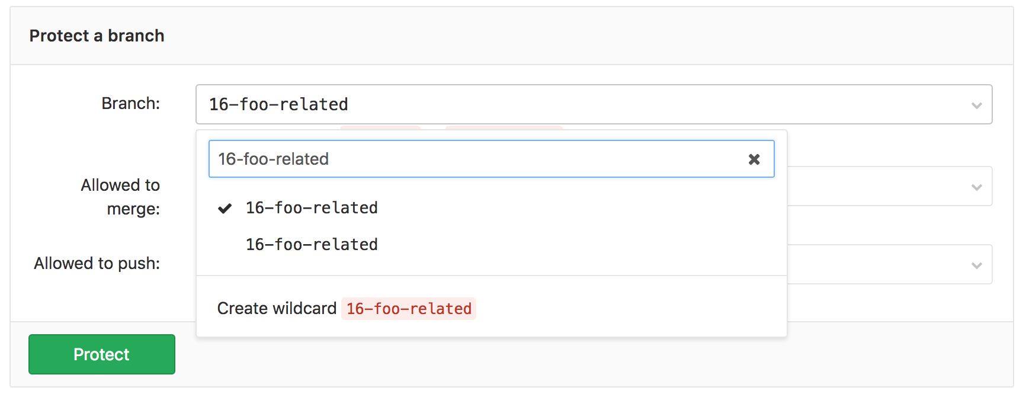This screenshot has height=397, width=1026.
Task: Open the Allowed to merge select box
Action: coord(889,187)
